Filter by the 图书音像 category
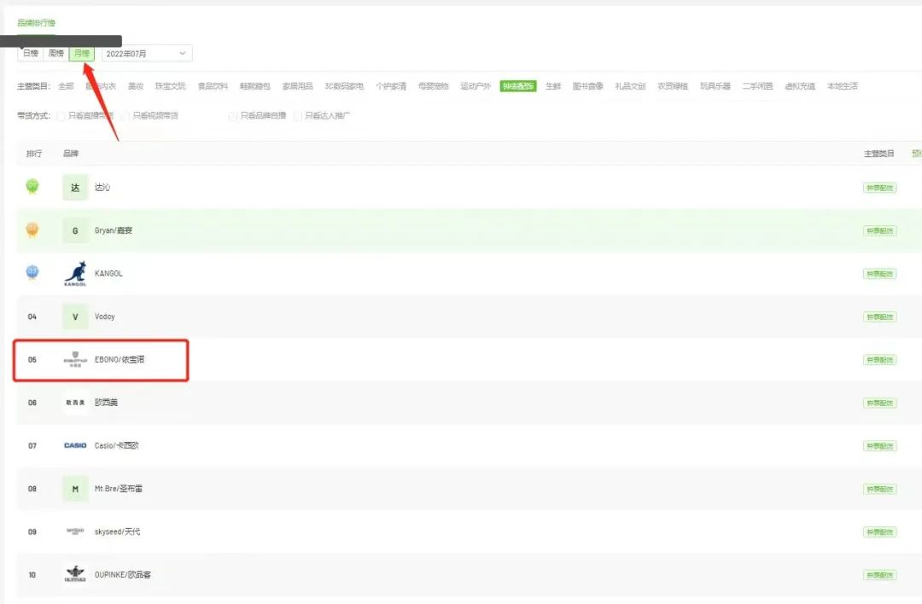Viewport: 922px width, 604px height. [x=588, y=86]
